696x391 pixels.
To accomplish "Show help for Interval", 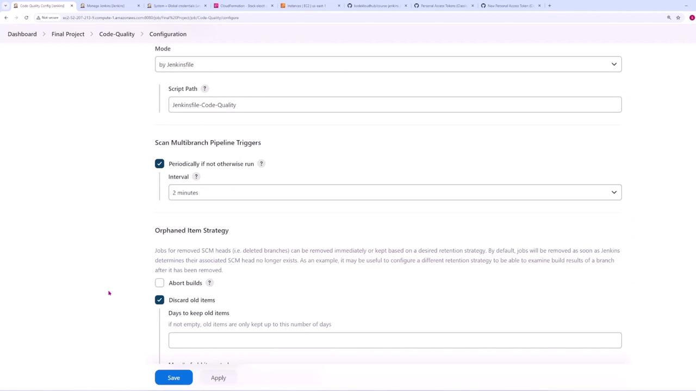I will 196,176.
